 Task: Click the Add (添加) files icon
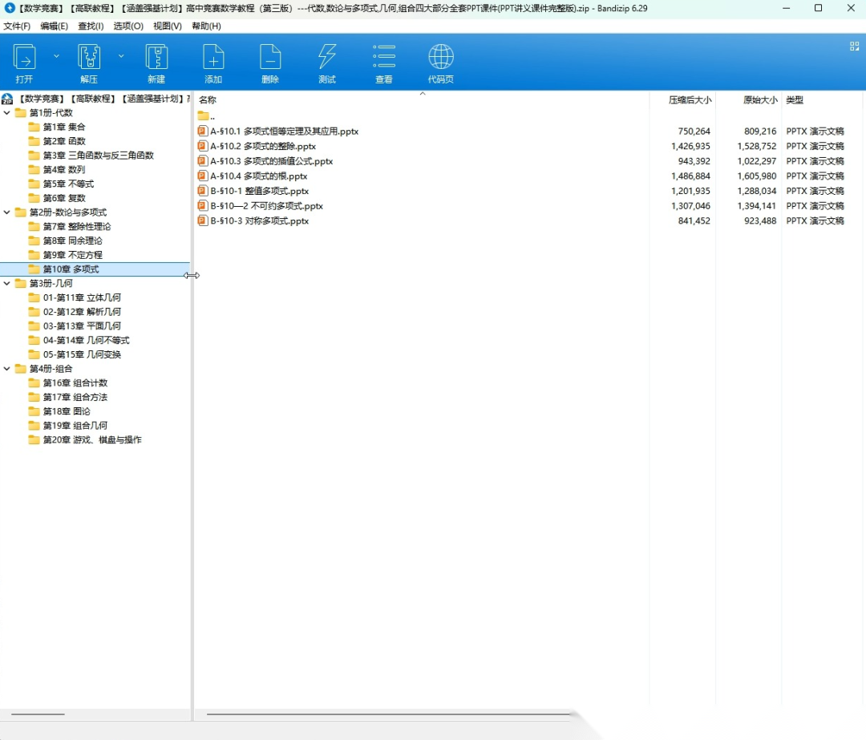[213, 58]
